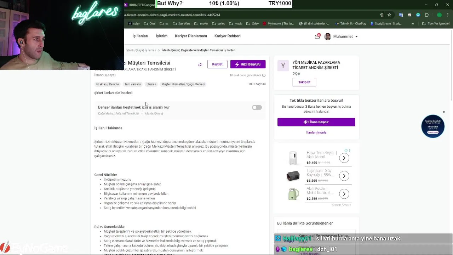Open the İlanları incele link
The height and width of the screenshot is (255, 453).
[316, 132]
